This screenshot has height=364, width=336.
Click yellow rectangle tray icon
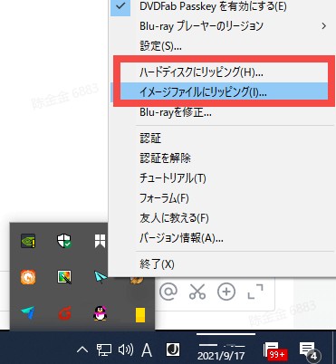(x=140, y=314)
